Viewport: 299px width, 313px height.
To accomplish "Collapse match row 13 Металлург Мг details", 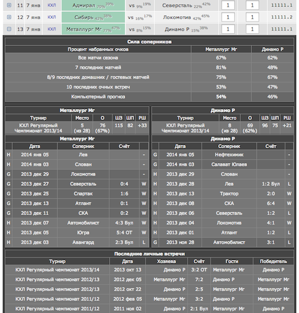I will [9, 29].
